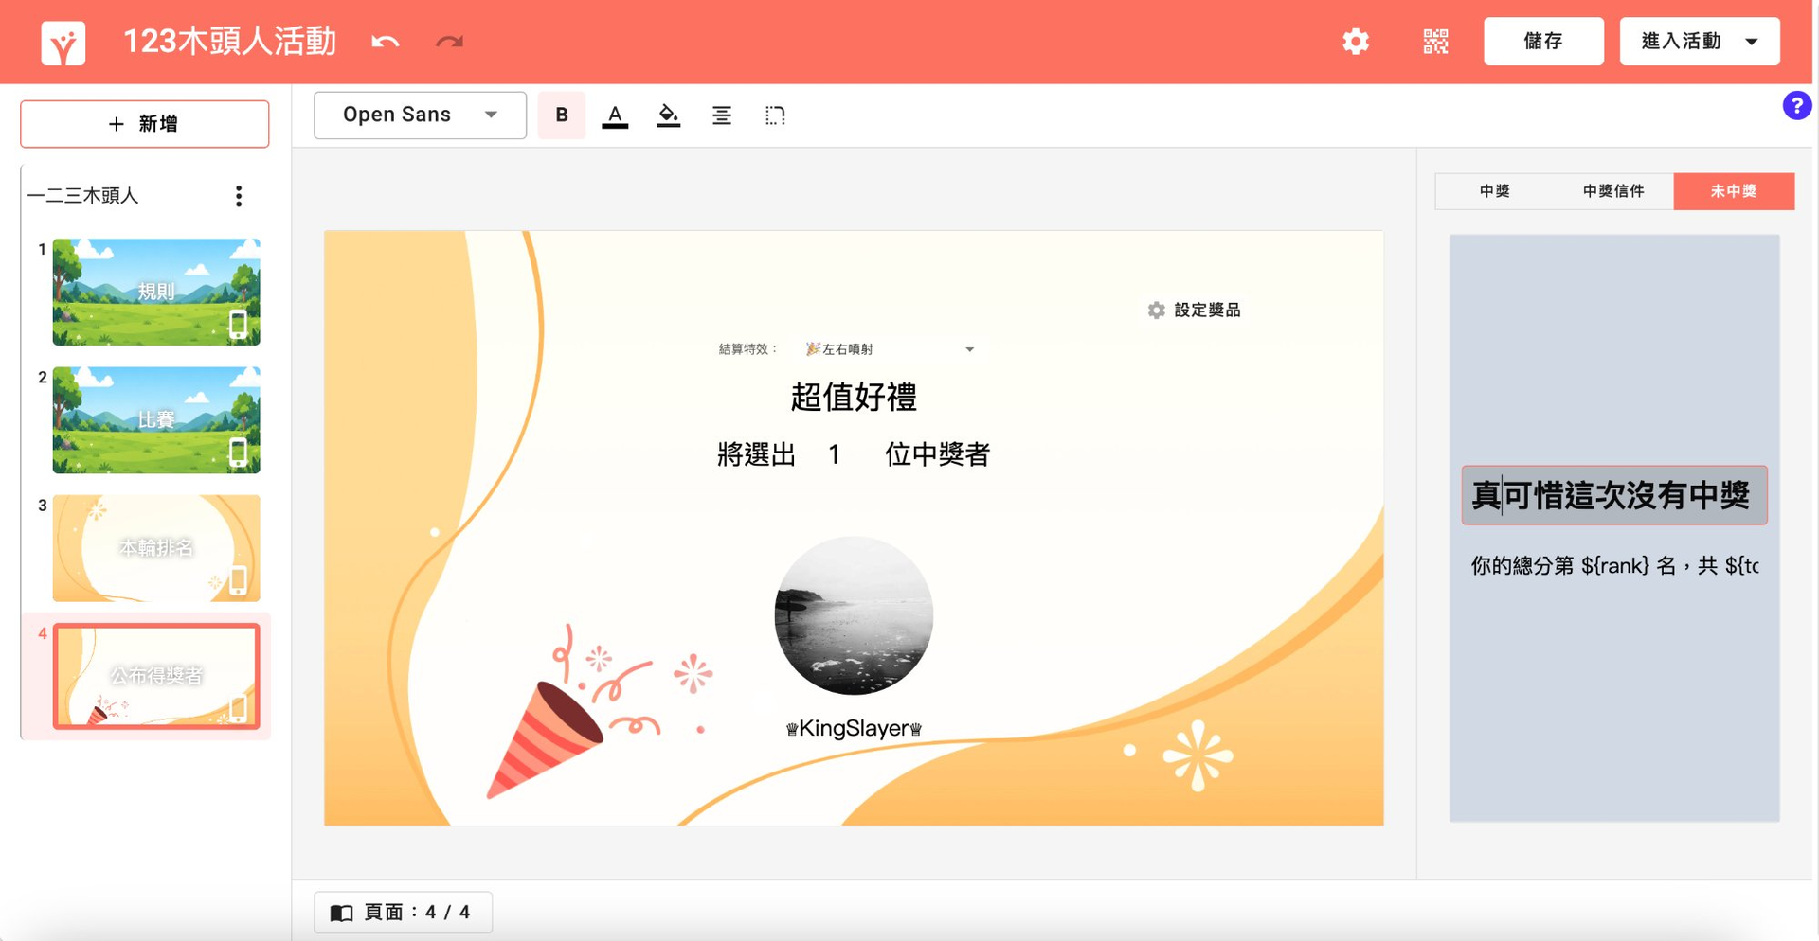Click the 真可惜這次沒有中獎 text field
This screenshot has width=1819, height=941.
1614,495
